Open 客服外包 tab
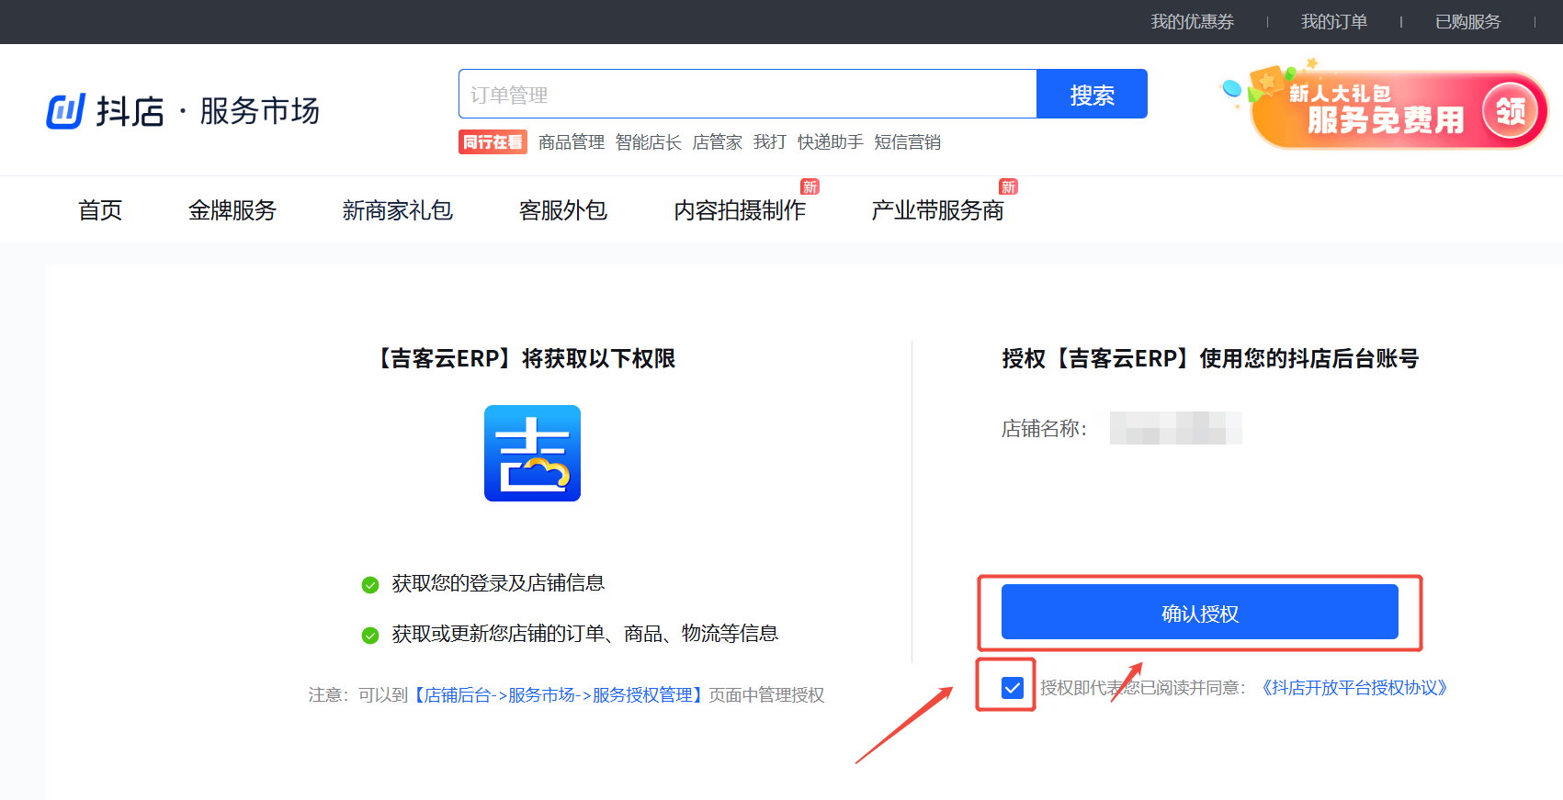The height and width of the screenshot is (800, 1563). pyautogui.click(x=563, y=210)
